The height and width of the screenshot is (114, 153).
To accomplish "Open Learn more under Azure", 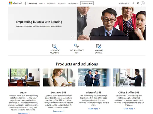I will coord(24,113).
